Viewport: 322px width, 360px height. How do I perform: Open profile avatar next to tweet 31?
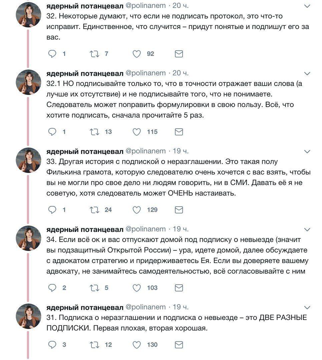(28, 316)
